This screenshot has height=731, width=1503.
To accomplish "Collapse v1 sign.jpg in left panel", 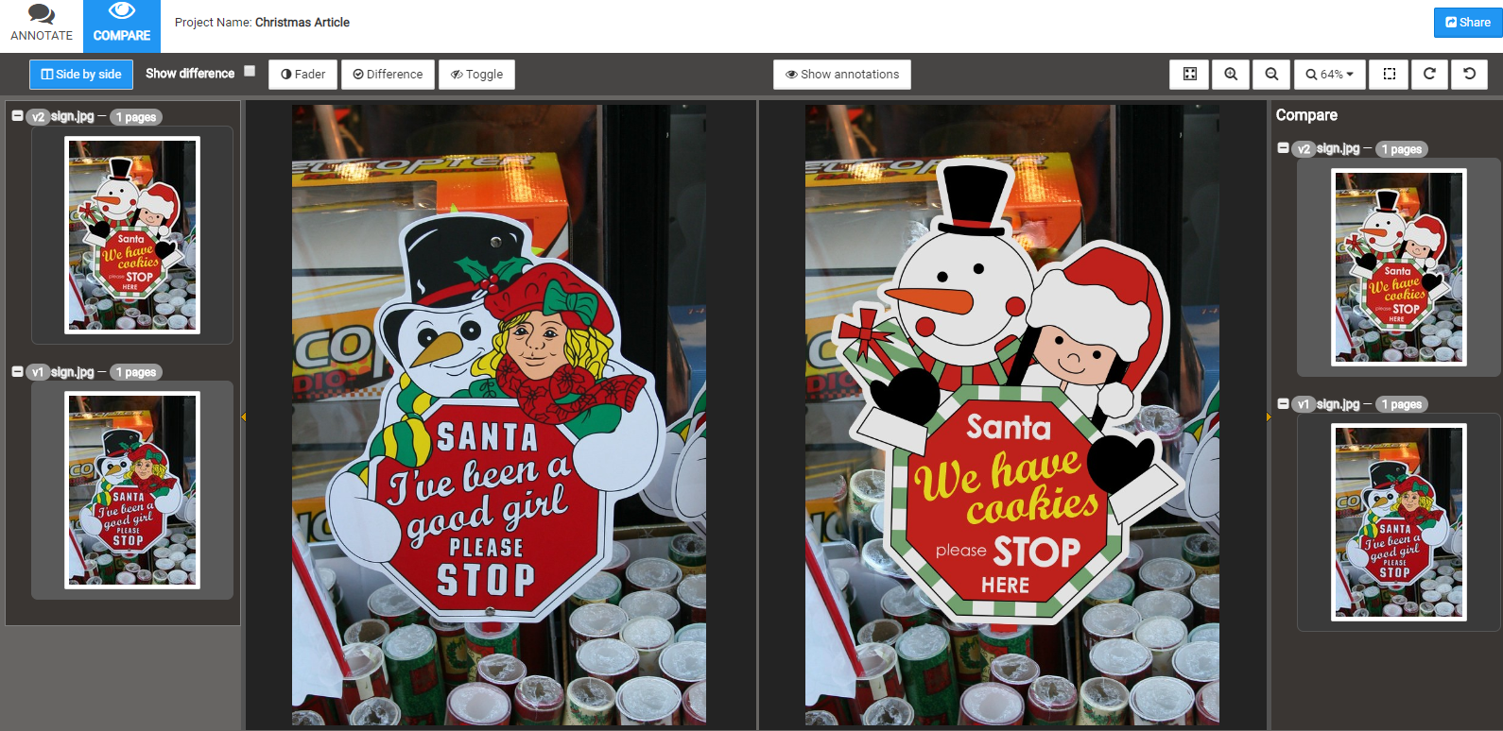I will [x=17, y=371].
